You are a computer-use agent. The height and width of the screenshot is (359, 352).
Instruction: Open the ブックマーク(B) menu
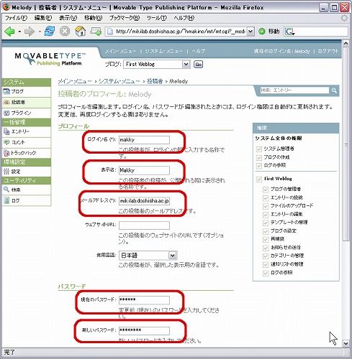pyautogui.click(x=125, y=18)
